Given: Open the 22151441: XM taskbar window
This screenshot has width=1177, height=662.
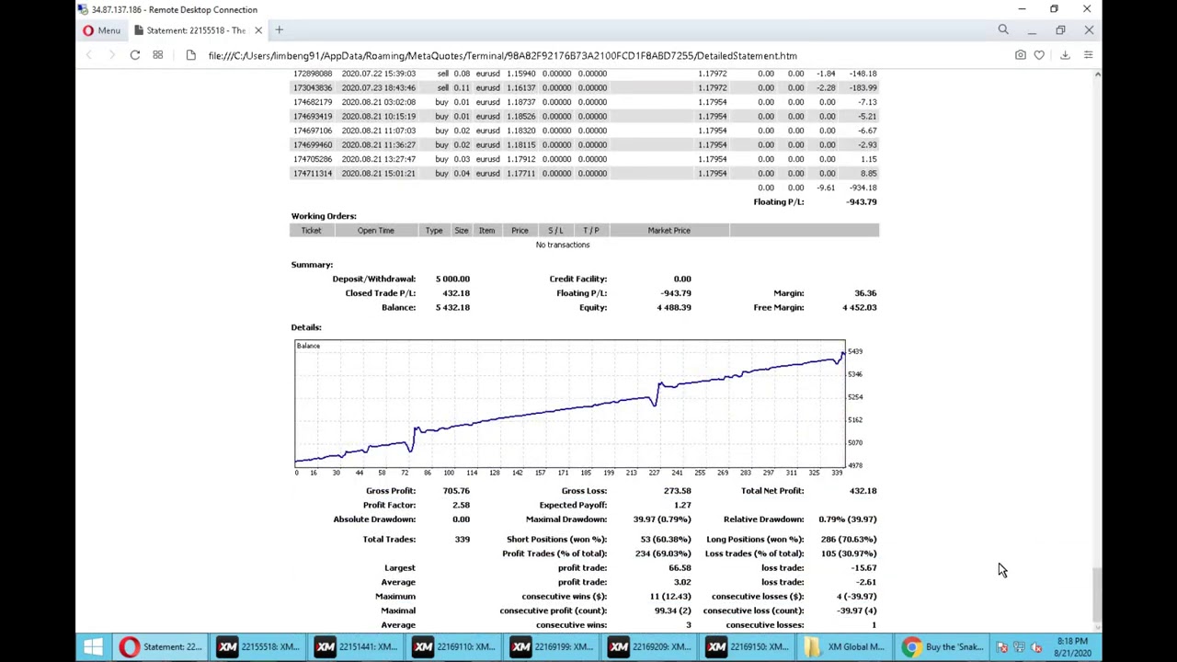Looking at the screenshot, I should coord(357,647).
